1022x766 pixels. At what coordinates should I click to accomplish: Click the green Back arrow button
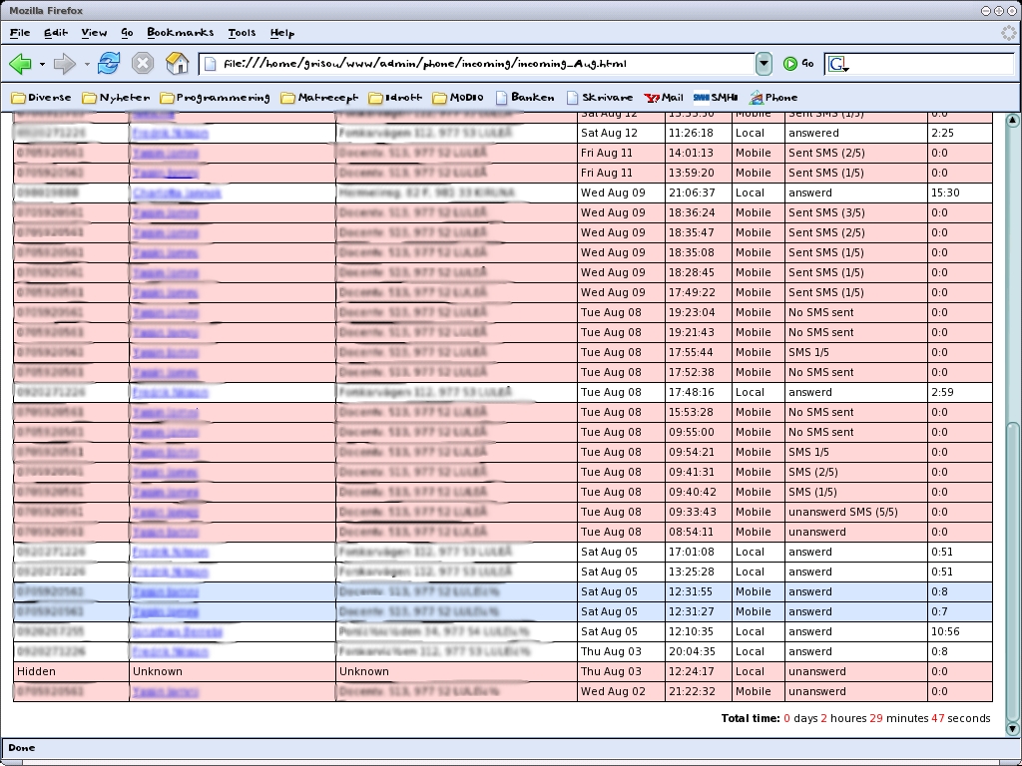coord(20,64)
